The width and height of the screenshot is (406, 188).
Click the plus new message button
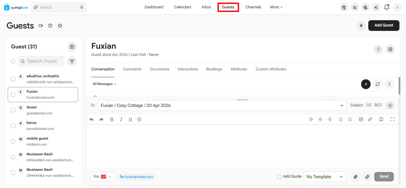click(x=366, y=84)
